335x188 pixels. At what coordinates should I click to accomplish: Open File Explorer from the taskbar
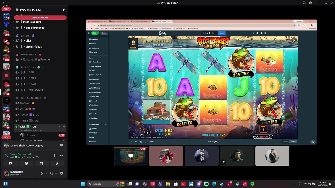pyautogui.click(x=168, y=184)
